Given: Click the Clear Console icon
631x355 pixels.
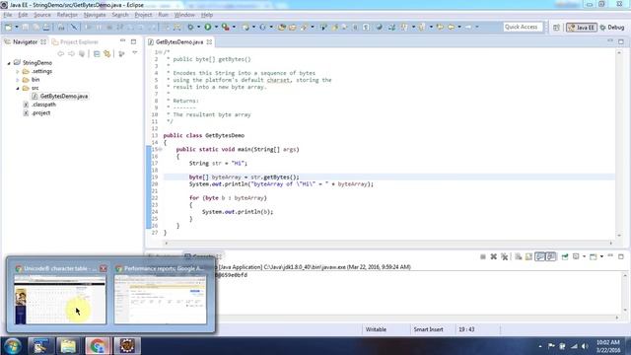Looking at the screenshot, I should [519, 256].
